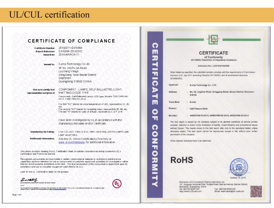Click 'Shenzhen LCS Compliance Testing Laboratory Ltd.' line

pyautogui.click(x=202, y=182)
